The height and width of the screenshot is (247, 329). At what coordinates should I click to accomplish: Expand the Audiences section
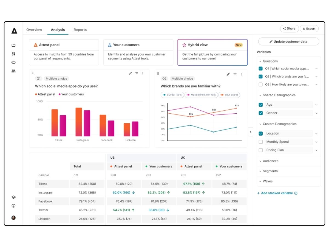click(x=289, y=161)
